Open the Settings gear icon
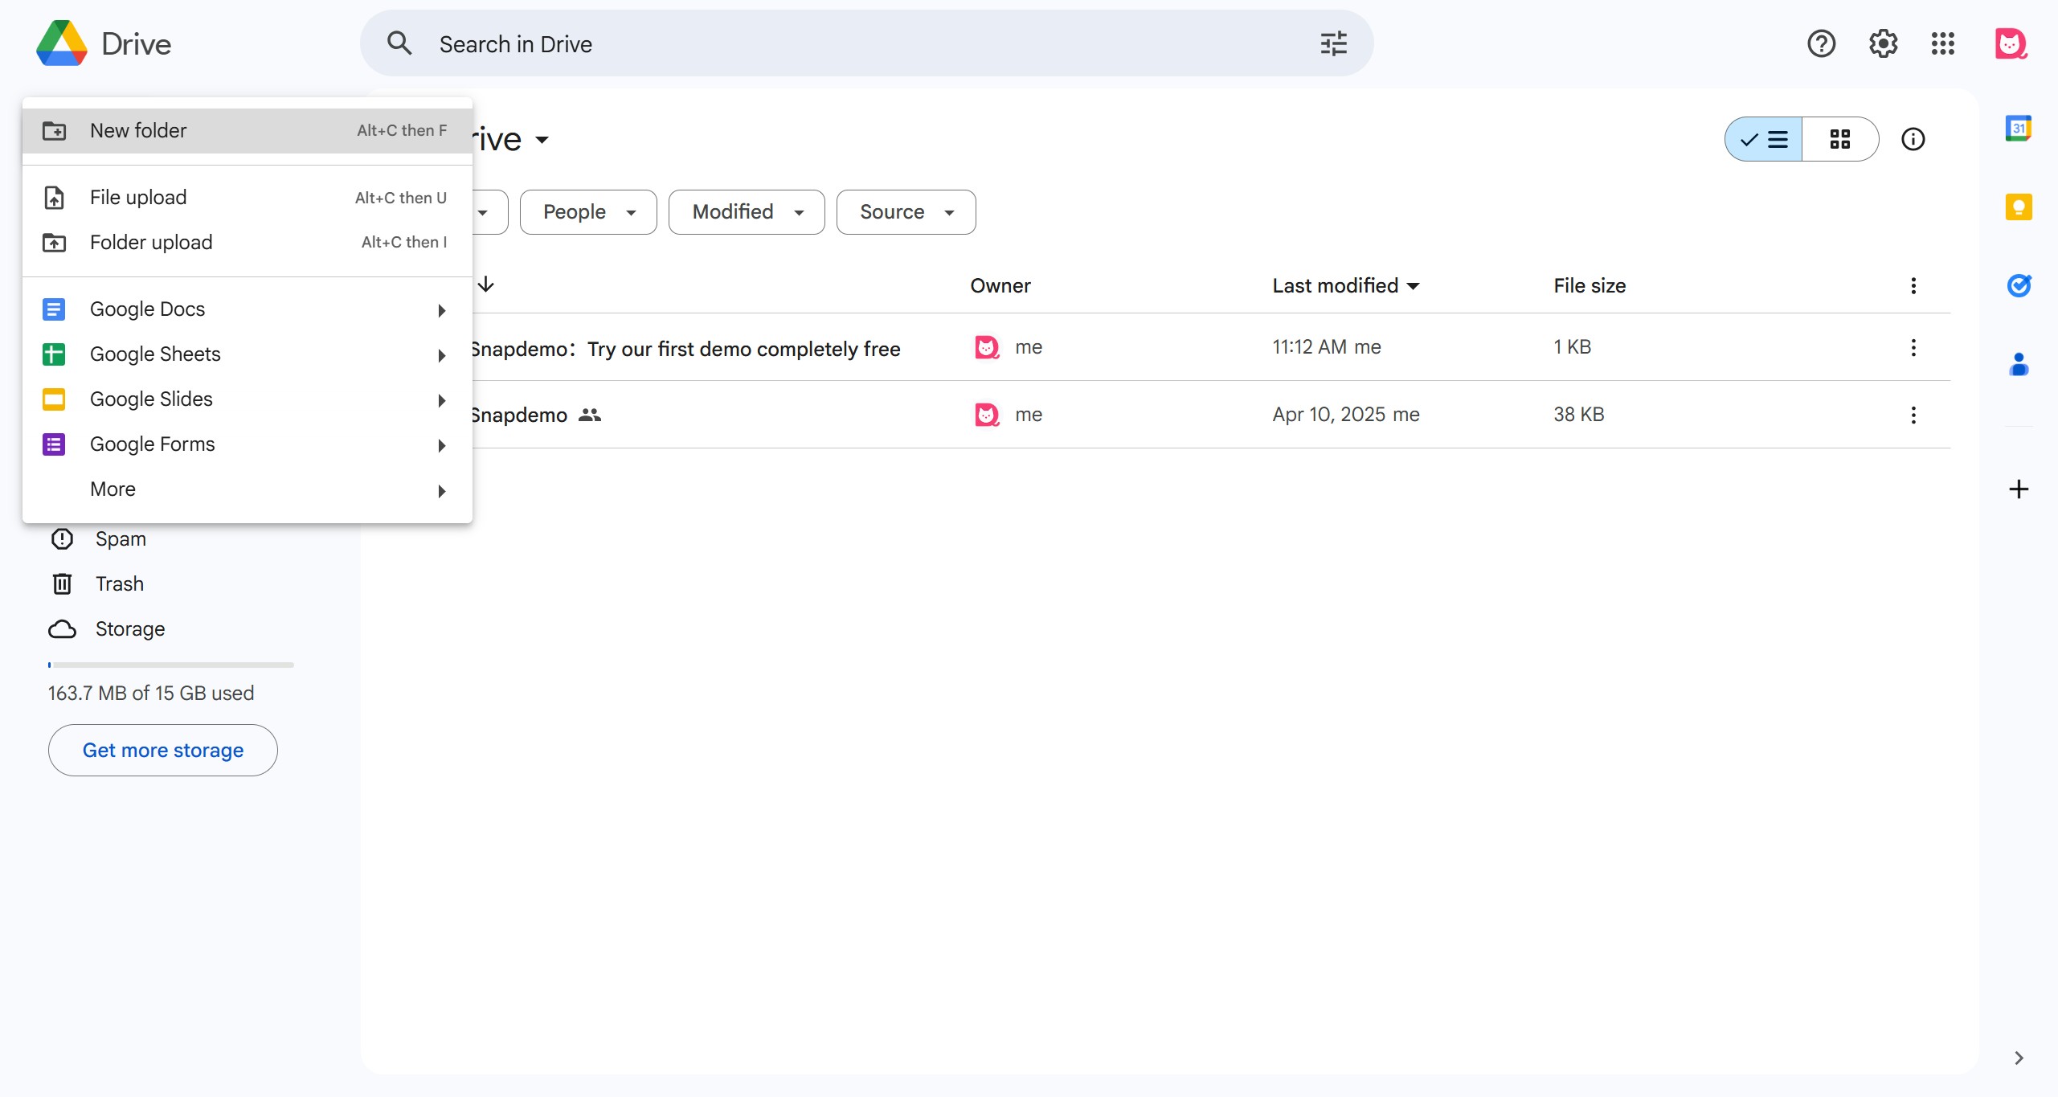The image size is (2058, 1097). click(x=1883, y=43)
